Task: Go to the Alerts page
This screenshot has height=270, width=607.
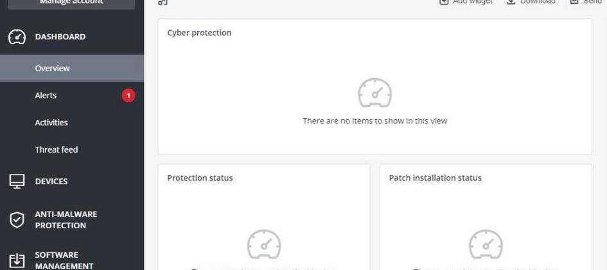Action: pyautogui.click(x=46, y=96)
